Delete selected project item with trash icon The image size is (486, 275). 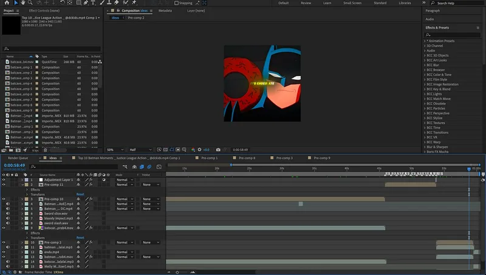coord(45,150)
